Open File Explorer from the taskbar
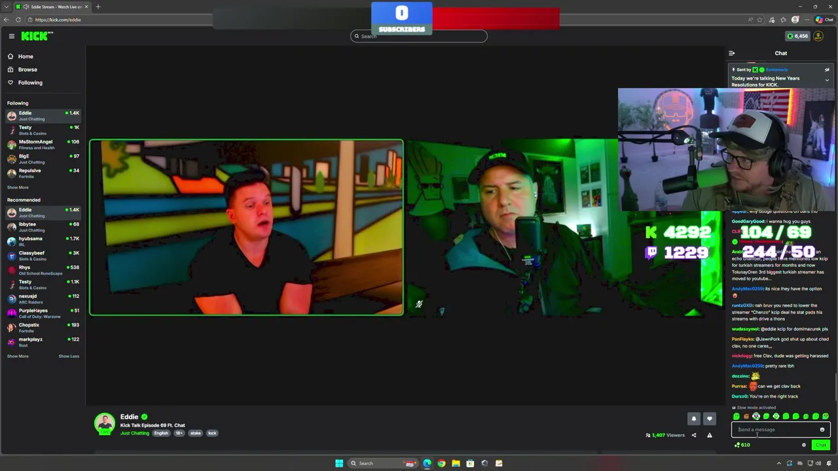 pos(456,463)
